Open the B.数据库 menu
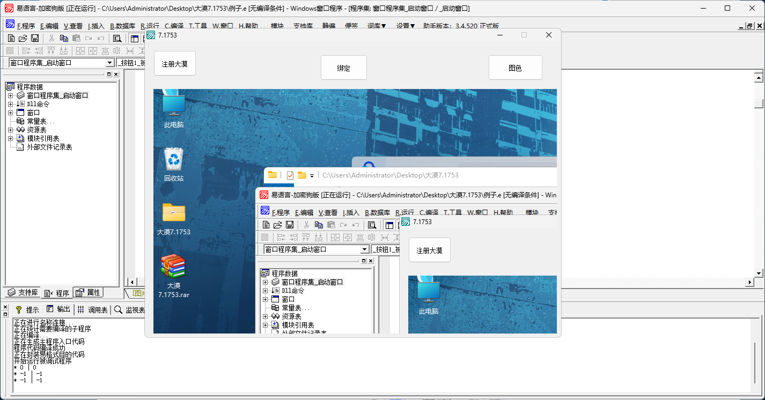Image resolution: width=765 pixels, height=400 pixels. click(x=122, y=26)
